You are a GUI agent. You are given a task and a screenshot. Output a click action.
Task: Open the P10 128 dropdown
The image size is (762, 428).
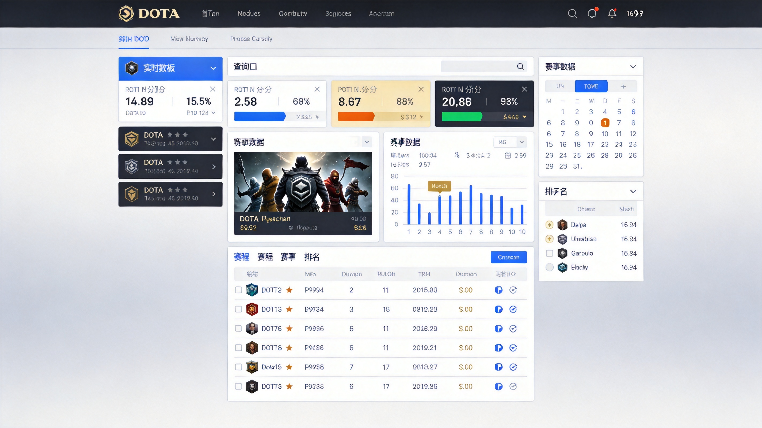(201, 113)
